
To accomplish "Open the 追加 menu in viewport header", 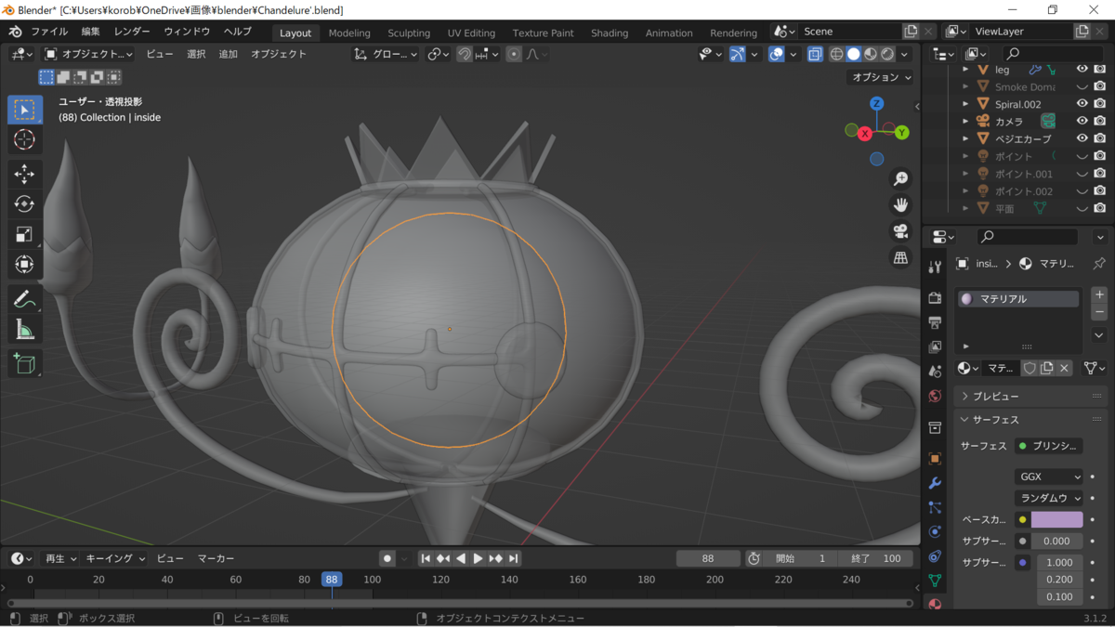I will pos(228,54).
